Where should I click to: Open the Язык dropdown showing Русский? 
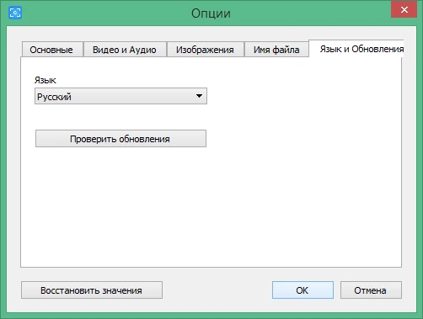click(x=120, y=96)
